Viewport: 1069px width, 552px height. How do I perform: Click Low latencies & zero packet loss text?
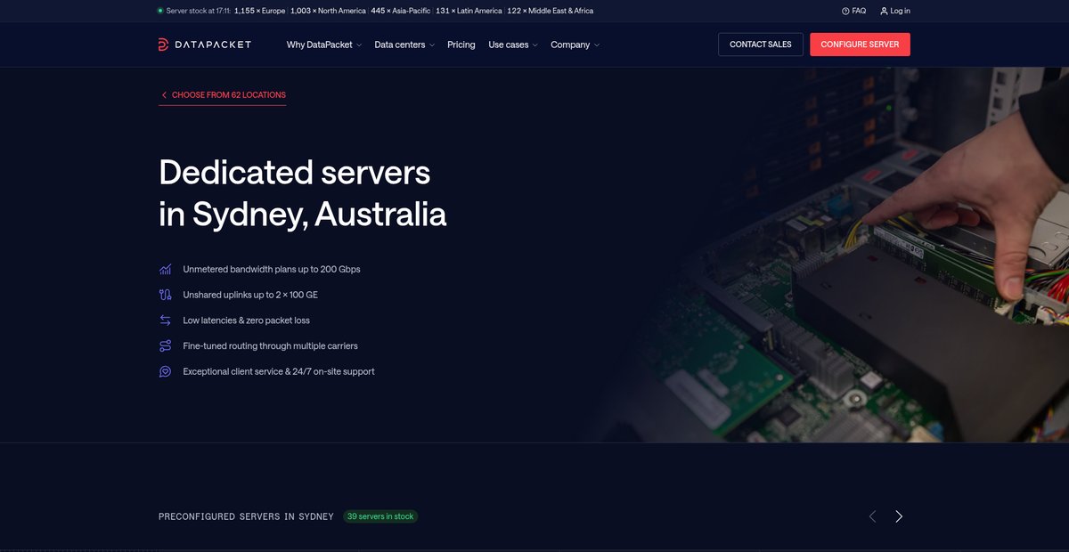pyautogui.click(x=247, y=321)
